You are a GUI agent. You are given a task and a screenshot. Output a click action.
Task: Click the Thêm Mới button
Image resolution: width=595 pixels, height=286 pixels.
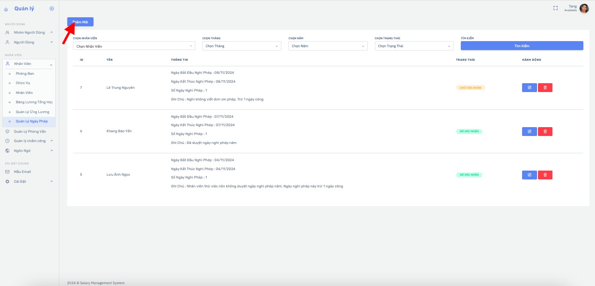coord(80,22)
